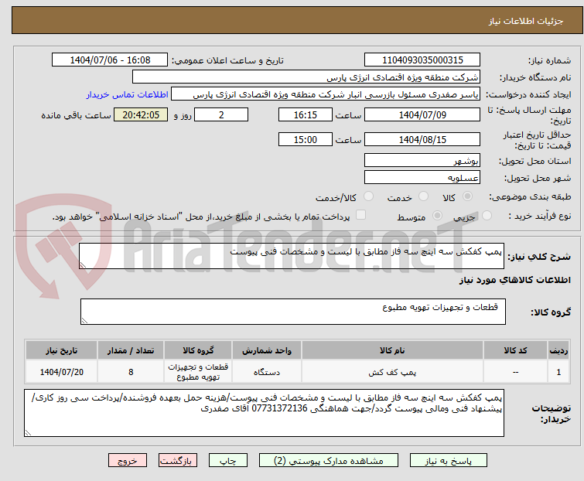Click the 'شرح کلی نیاز' description textarea
Viewport: 584px width, 481px height.
[292, 256]
